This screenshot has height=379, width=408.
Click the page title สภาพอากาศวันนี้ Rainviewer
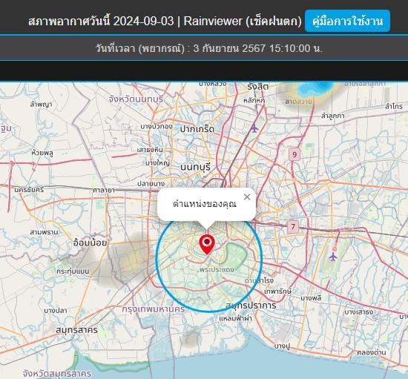(x=165, y=21)
